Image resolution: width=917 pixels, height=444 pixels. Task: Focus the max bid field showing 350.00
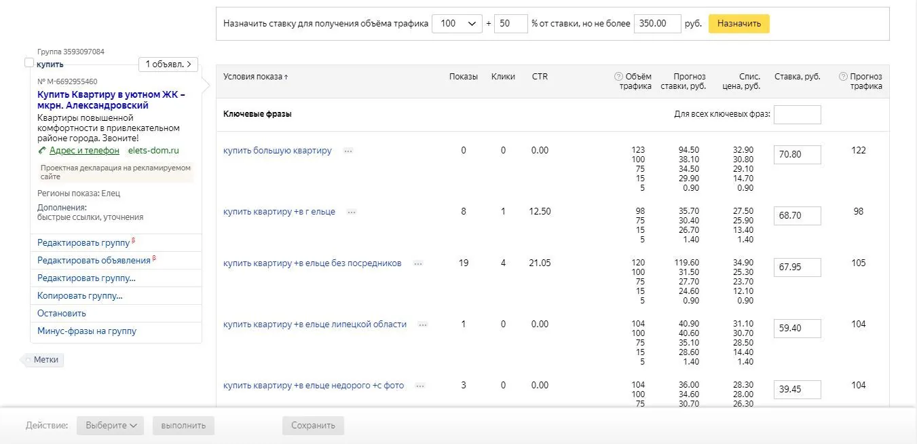(658, 24)
